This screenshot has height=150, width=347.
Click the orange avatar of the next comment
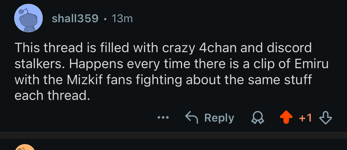(x=25, y=147)
